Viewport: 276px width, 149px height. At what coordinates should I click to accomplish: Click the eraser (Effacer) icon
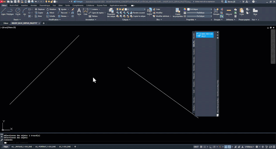click(x=72, y=9)
